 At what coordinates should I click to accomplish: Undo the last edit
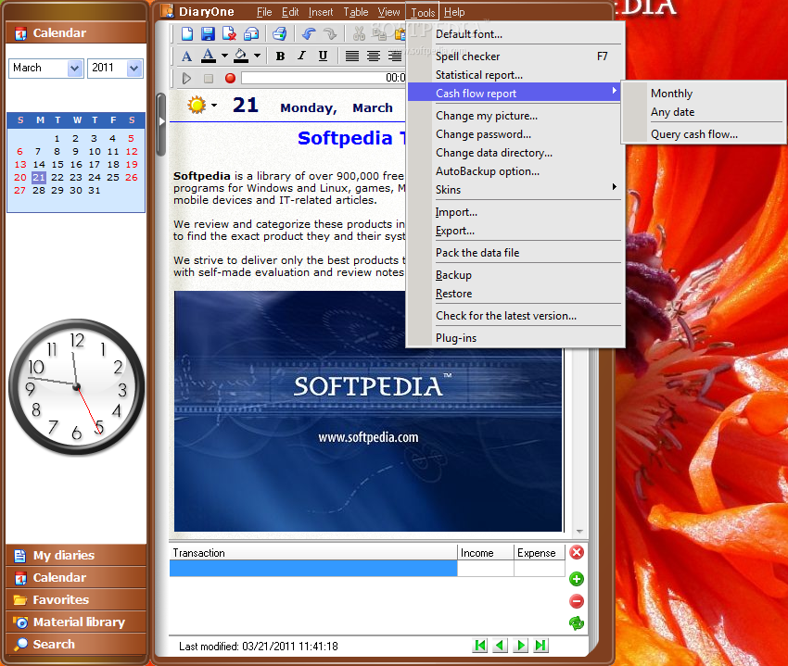coord(308,33)
